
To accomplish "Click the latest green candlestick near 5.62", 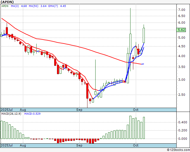I will [x=144, y=35].
